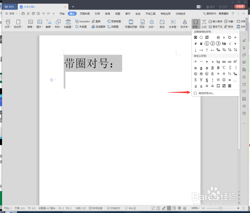Click the 未登录 login button
This screenshot has height=213, width=250.
click(240, 6)
